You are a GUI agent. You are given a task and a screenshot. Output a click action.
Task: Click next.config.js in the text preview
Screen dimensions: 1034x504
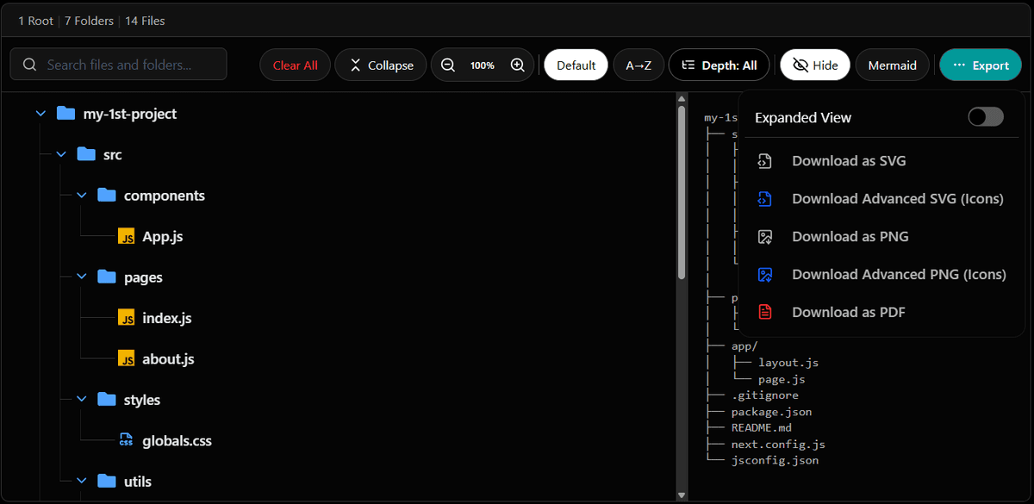[779, 445]
